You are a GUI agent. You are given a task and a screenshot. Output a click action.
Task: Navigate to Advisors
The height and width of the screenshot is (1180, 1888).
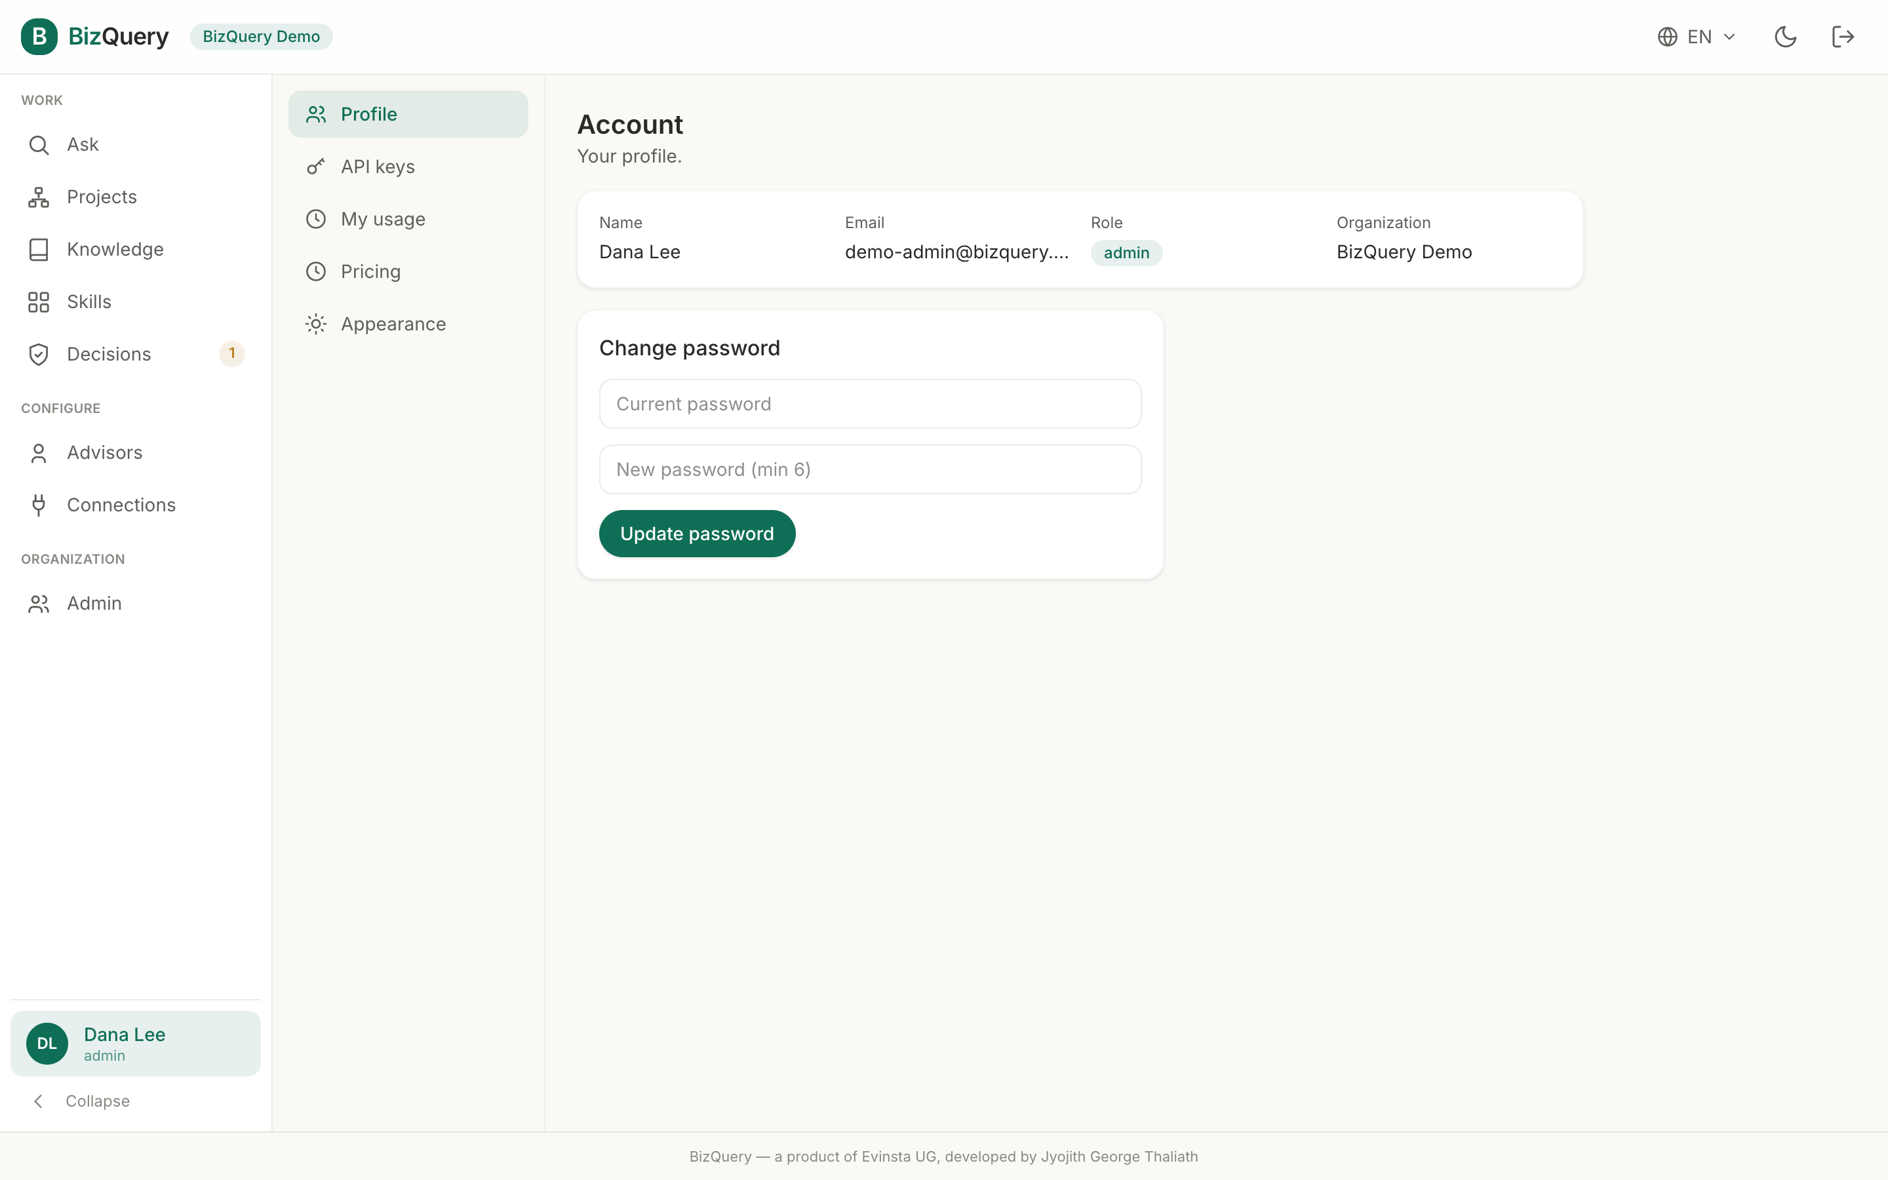pyautogui.click(x=136, y=454)
